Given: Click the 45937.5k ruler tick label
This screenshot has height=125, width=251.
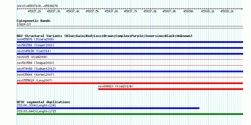Looking at the screenshot, I should coord(92,11).
